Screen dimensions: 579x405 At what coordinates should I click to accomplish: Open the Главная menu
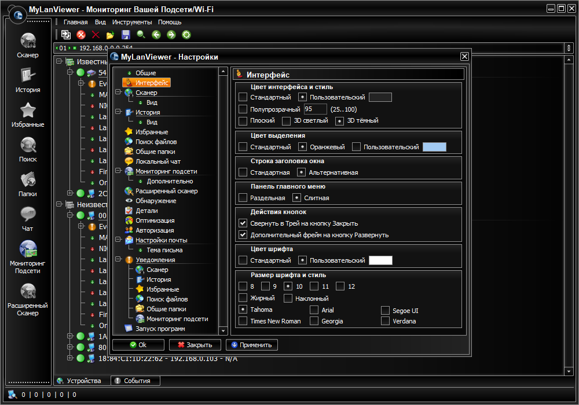75,22
